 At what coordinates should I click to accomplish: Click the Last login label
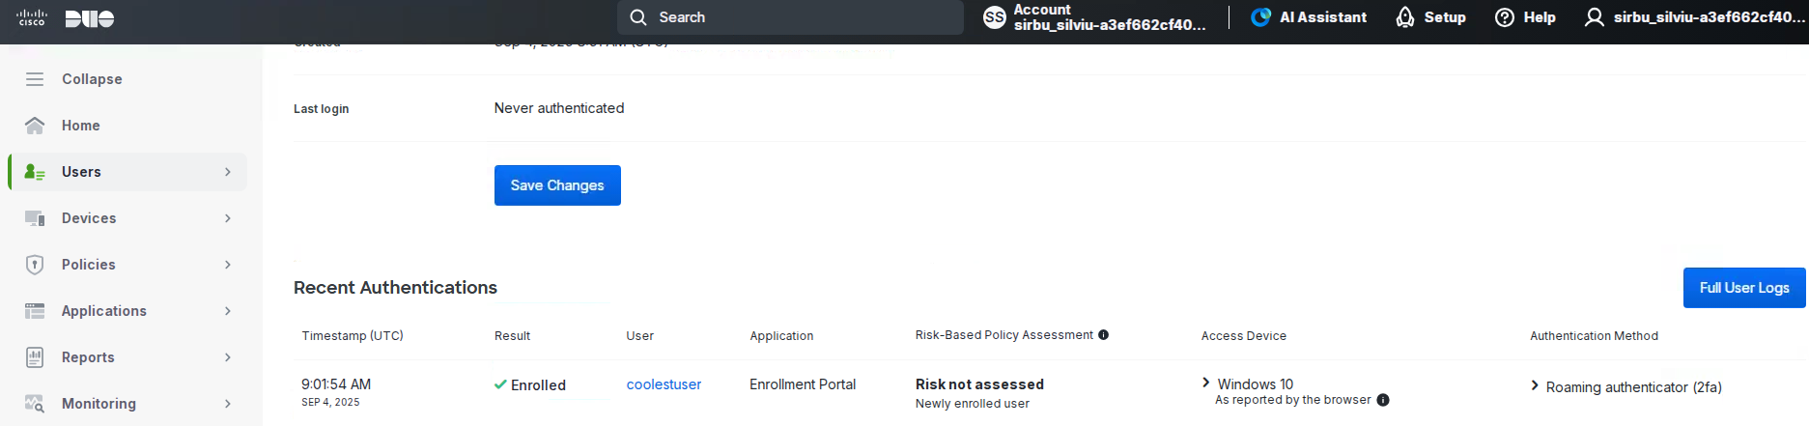tap(322, 109)
